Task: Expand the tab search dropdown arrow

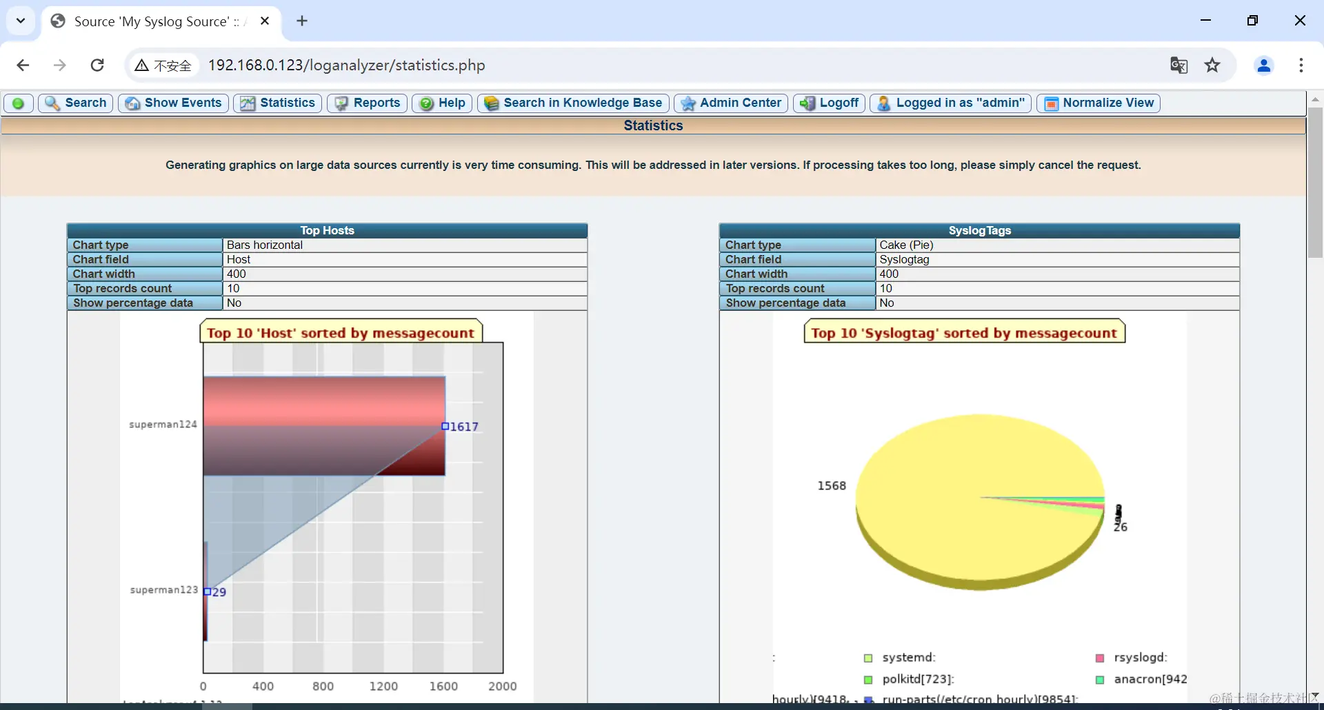Action: click(21, 21)
